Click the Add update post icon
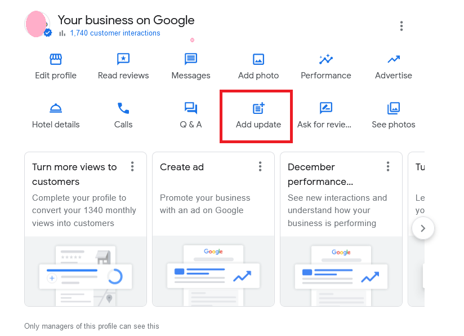Image resolution: width=464 pixels, height=336 pixels. [x=258, y=108]
